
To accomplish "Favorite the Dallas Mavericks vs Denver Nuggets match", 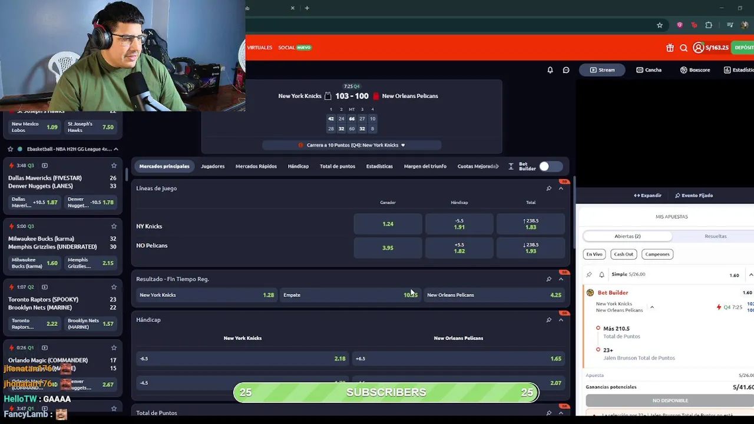I will click(114, 165).
